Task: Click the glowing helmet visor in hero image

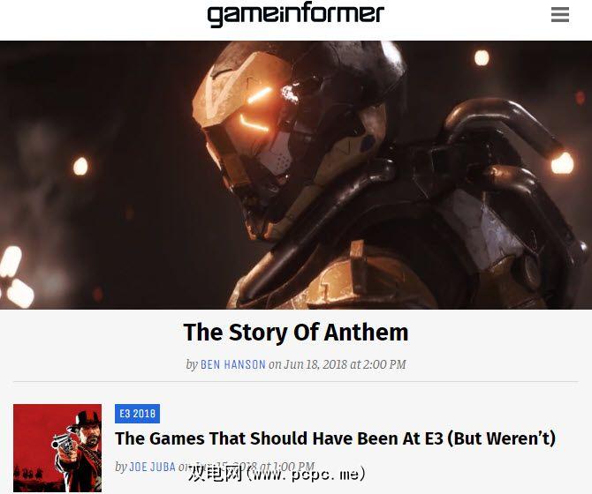Action: (x=255, y=109)
